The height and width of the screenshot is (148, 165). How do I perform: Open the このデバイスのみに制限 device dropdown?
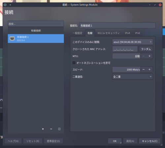(x=133, y=42)
